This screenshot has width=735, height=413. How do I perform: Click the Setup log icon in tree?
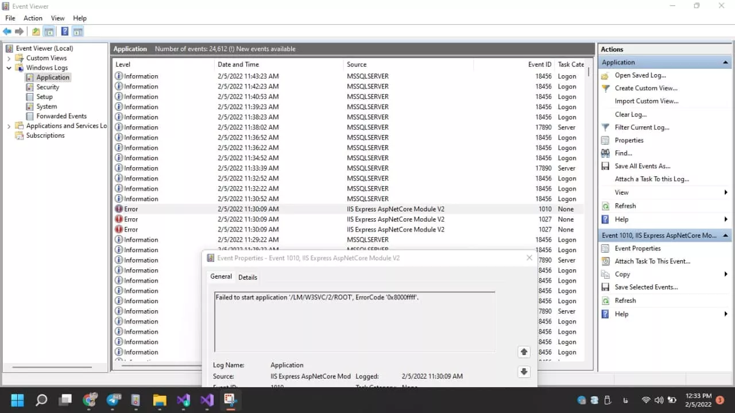click(30, 97)
